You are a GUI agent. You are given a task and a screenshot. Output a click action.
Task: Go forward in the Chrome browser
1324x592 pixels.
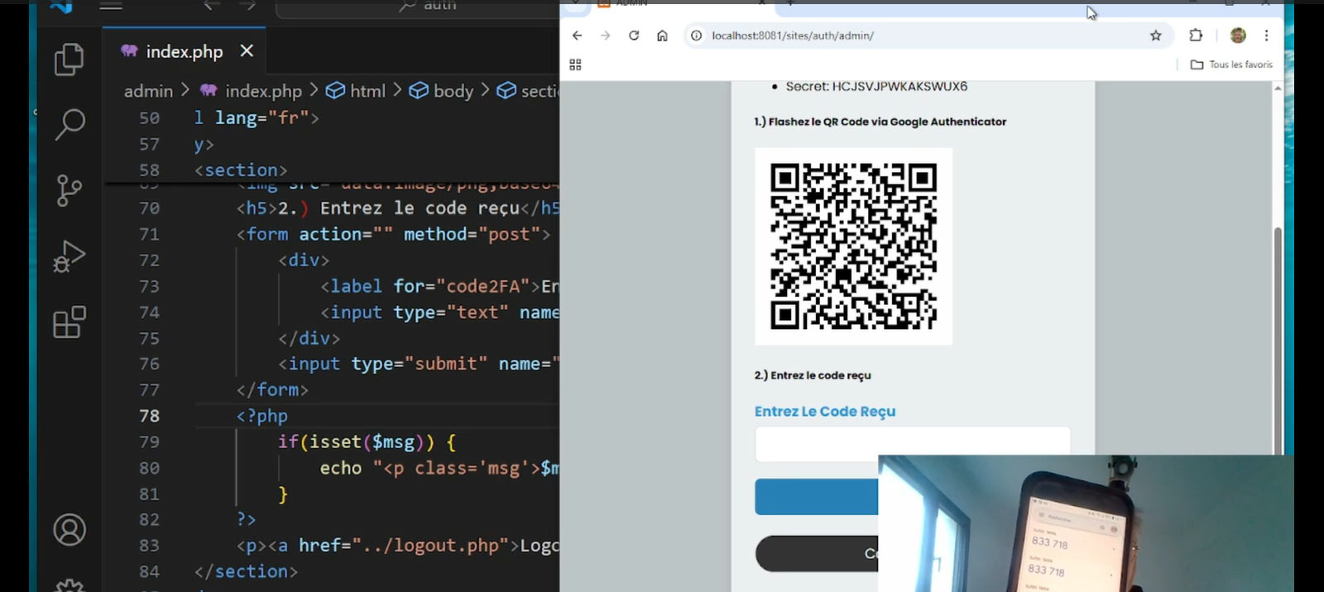(x=605, y=36)
